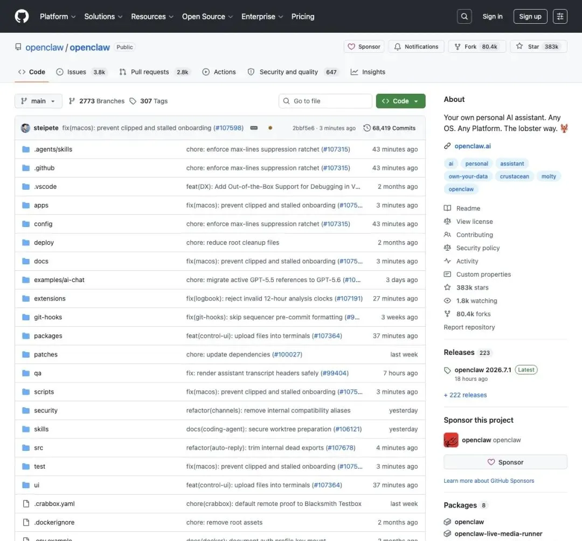The width and height of the screenshot is (582, 541).
Task: Open the GitHub home logo
Action: 22,16
